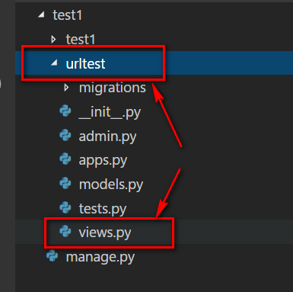Screen dimensions: 293x292
Task: Open the tests.py file
Action: pos(103,209)
